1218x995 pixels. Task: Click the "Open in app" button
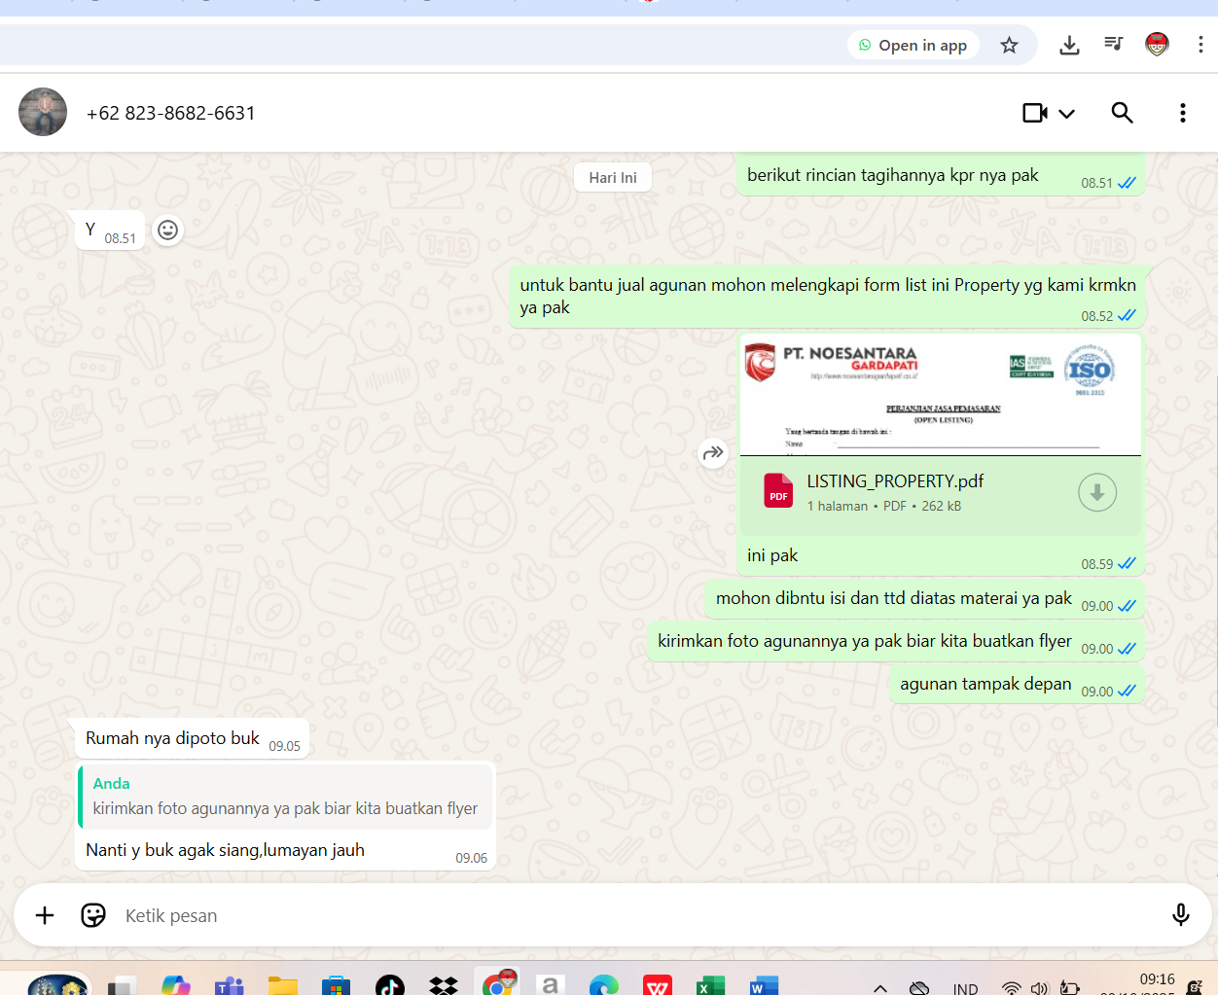pos(913,45)
